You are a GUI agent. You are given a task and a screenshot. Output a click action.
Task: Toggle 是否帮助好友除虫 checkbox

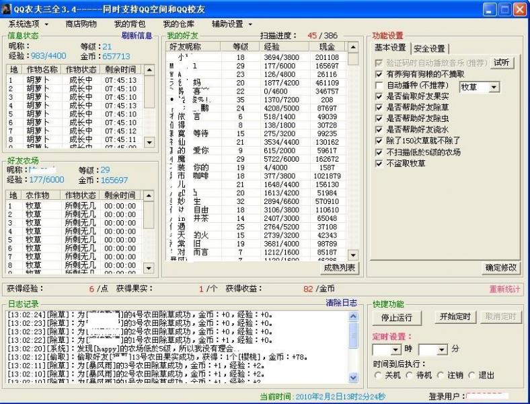point(379,119)
